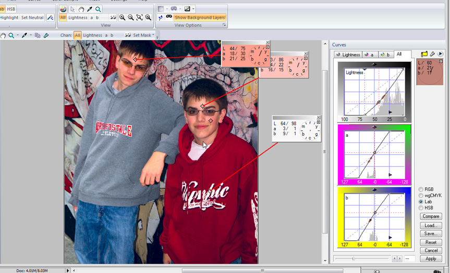450x273 pixels.
Task: Open the lower toolbar overflow options arrow
Action: point(157,37)
